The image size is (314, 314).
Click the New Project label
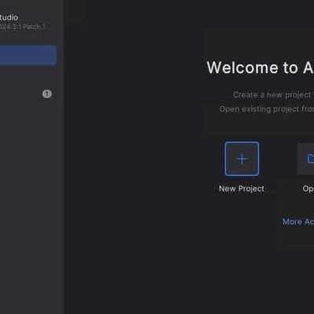241,188
